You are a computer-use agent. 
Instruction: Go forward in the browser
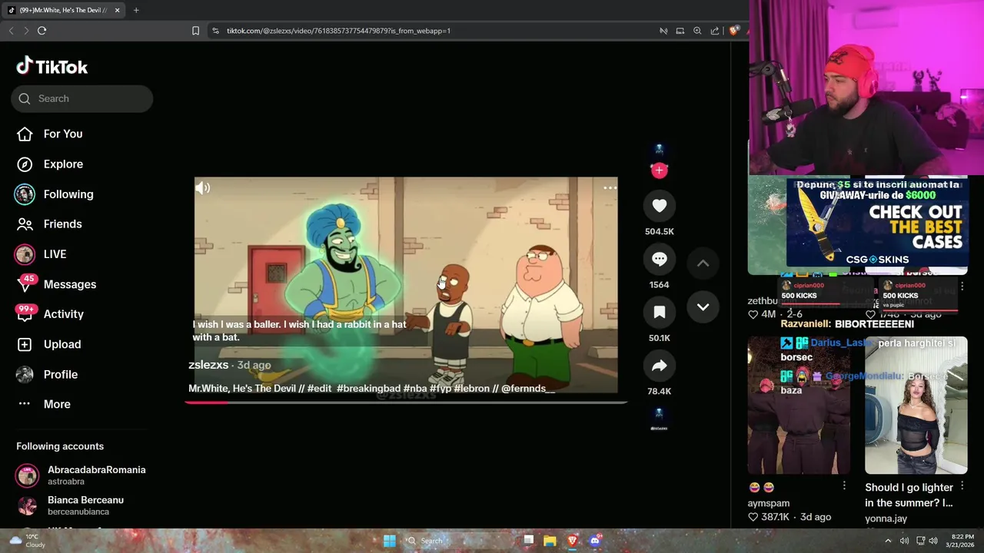coord(26,31)
